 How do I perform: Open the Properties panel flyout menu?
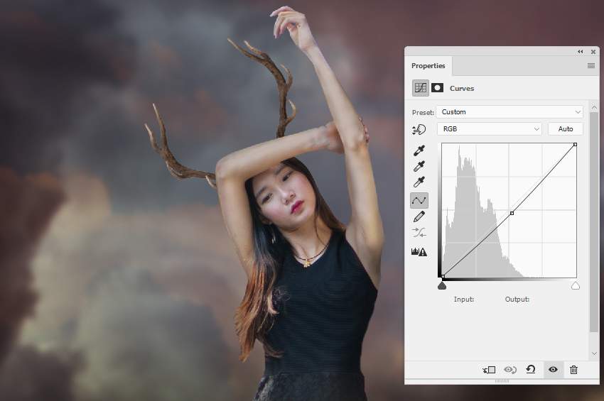591,66
